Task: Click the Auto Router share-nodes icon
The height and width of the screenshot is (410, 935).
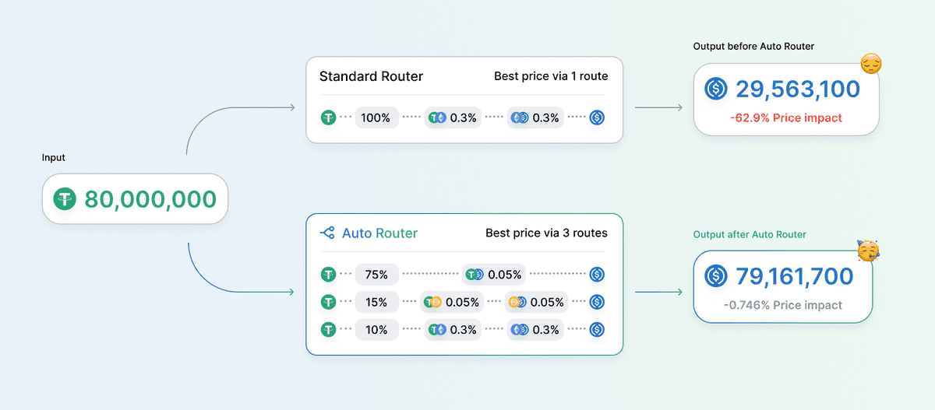Action: click(x=327, y=233)
